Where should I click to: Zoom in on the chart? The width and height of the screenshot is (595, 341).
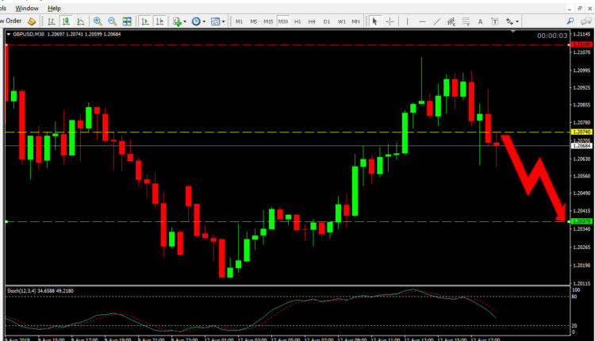(x=98, y=21)
